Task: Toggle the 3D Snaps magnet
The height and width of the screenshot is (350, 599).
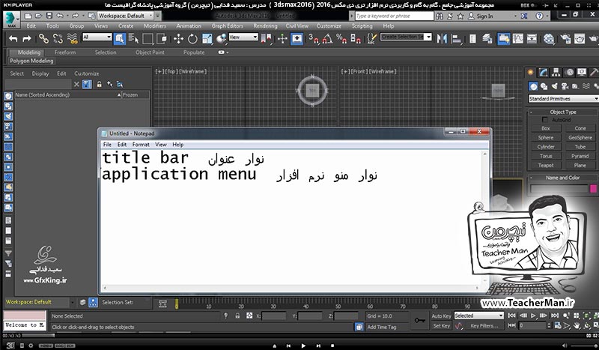Action: pos(314,38)
